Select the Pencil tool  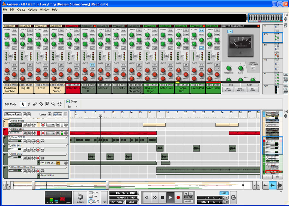click(x=29, y=104)
